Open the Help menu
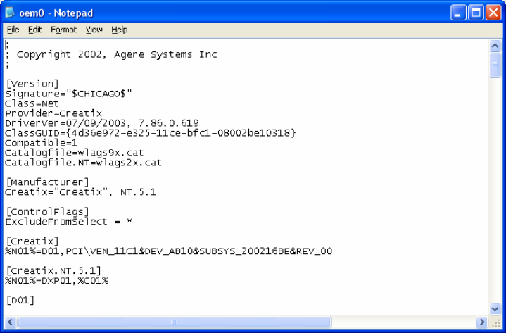The image size is (506, 333). coord(120,30)
